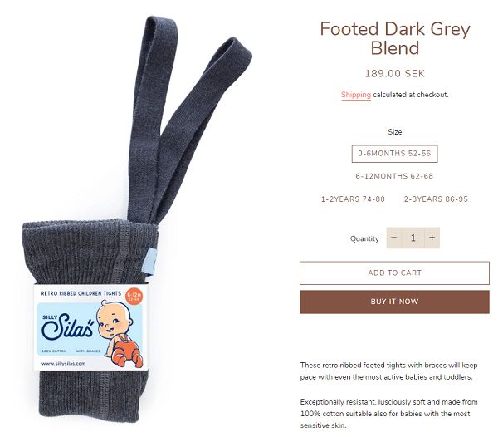Increase quantity with the plus icon

click(x=432, y=238)
